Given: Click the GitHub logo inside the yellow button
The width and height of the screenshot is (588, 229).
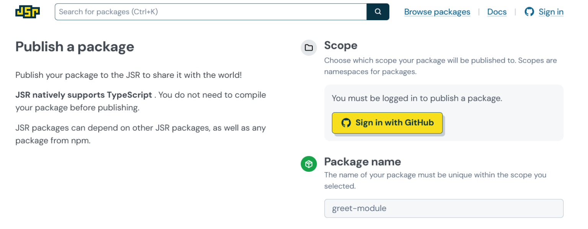Looking at the screenshot, I should pyautogui.click(x=346, y=123).
